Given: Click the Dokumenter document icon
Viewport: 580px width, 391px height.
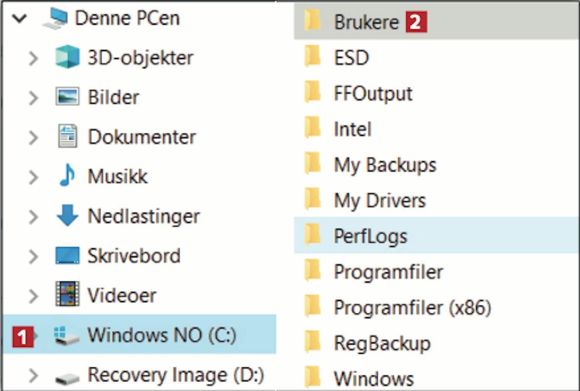Looking at the screenshot, I should 67,136.
